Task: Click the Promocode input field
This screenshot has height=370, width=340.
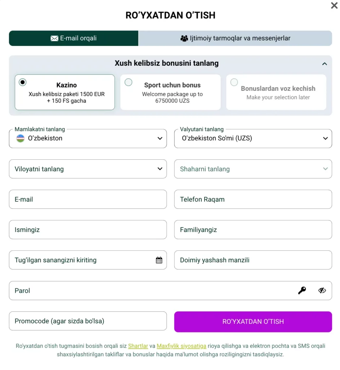Action: click(88, 321)
